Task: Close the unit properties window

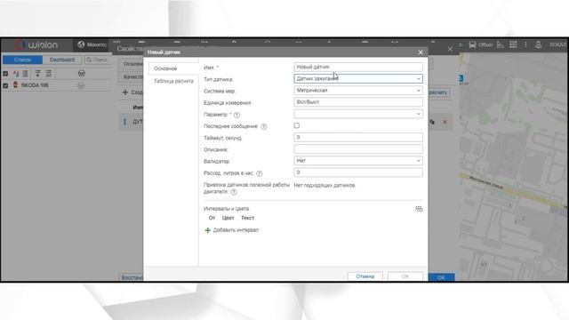Action: (x=450, y=49)
